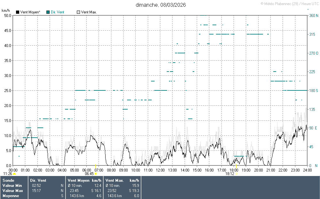
Task: Click the Vent Moyen* legend text
Action: tap(30, 12)
